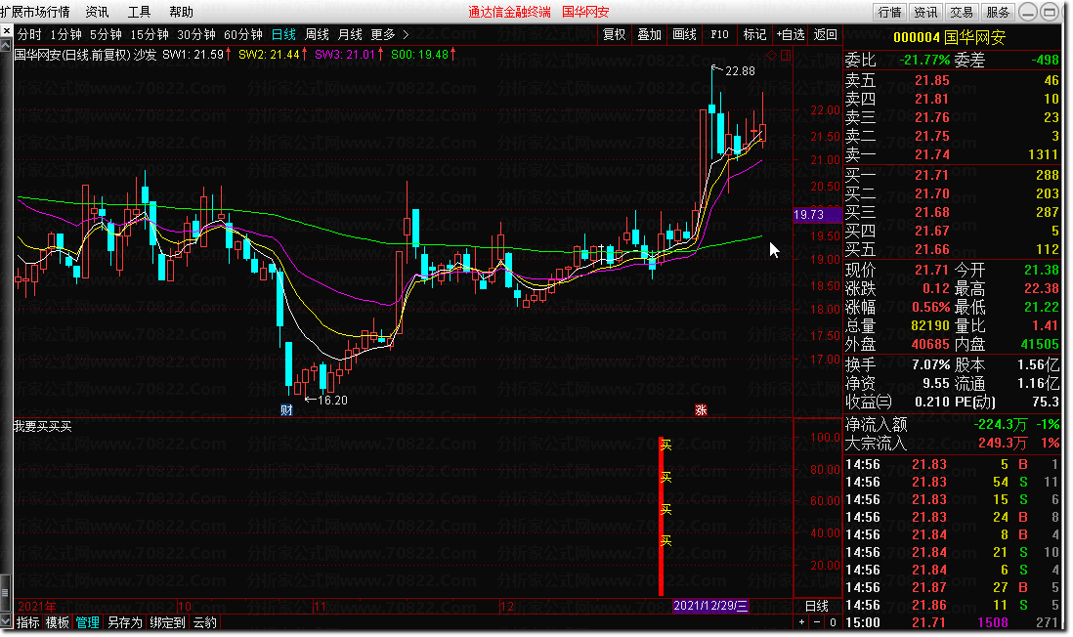Select the 周线 weekly period tab

tap(317, 34)
